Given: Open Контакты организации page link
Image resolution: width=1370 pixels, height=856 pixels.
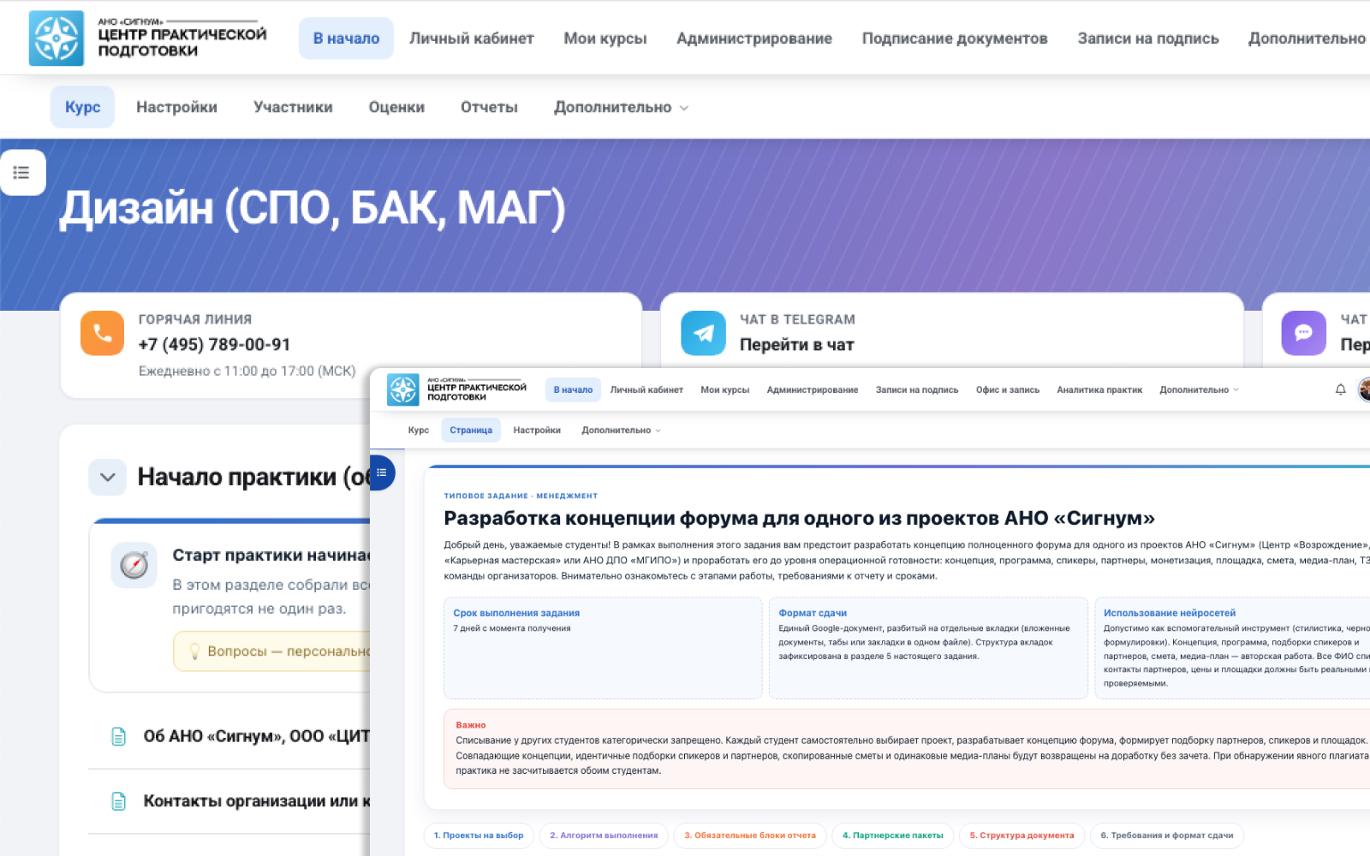Looking at the screenshot, I should (256, 801).
